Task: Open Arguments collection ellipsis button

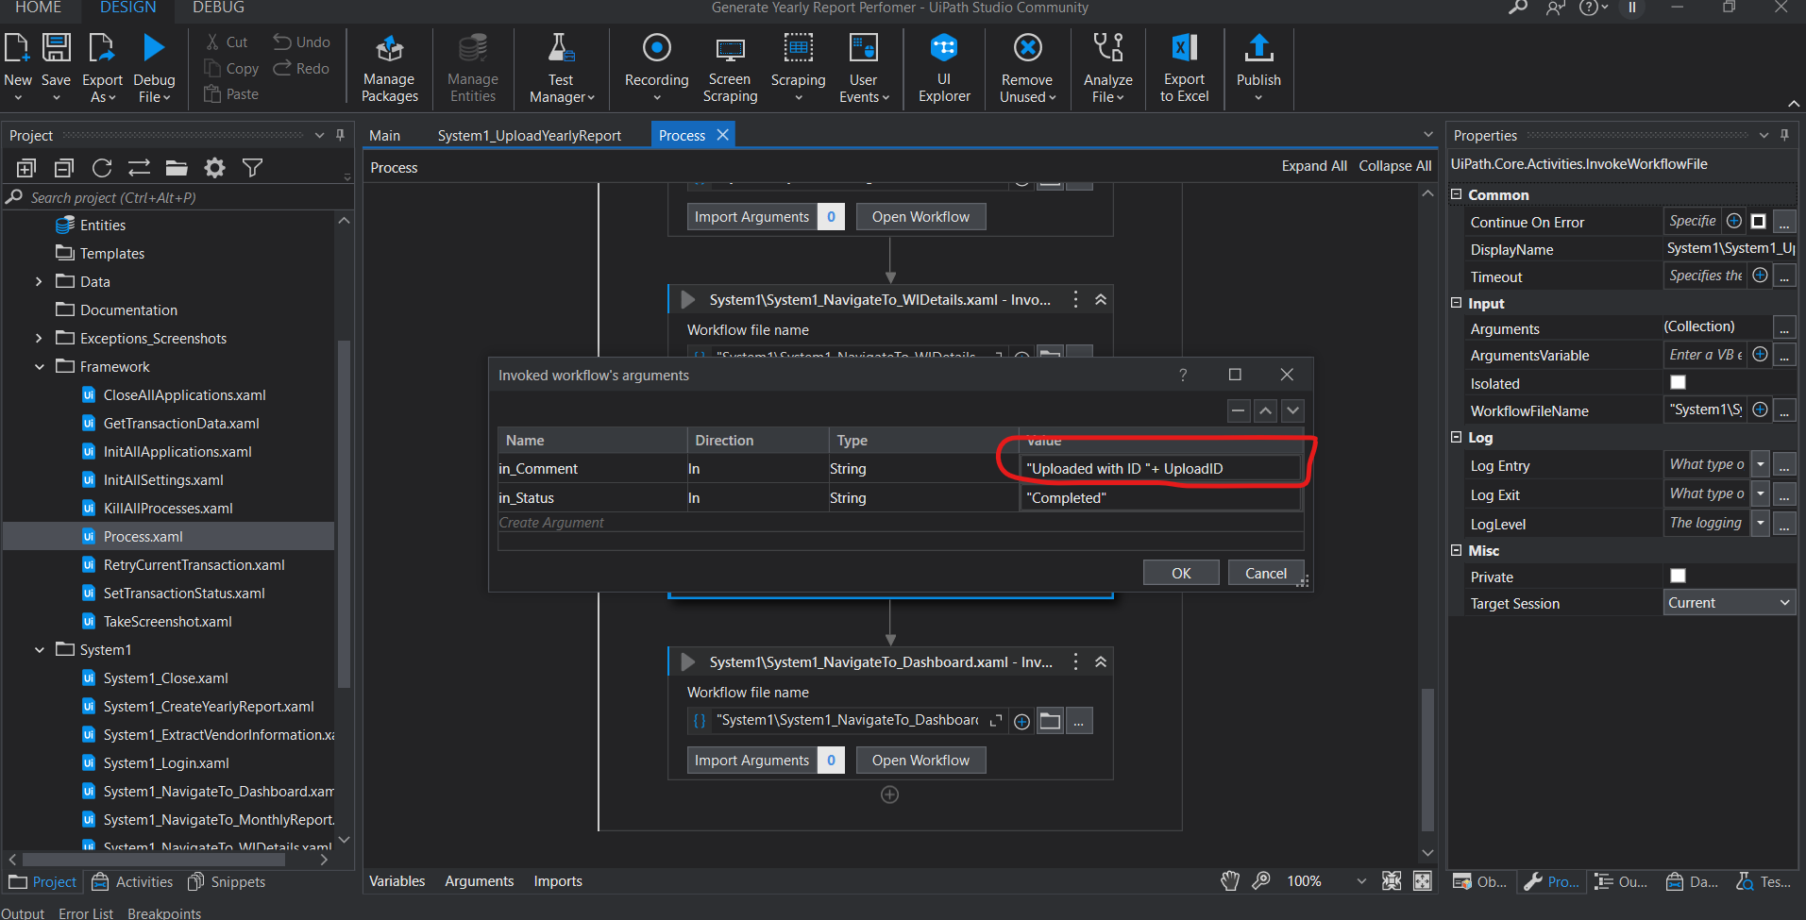Action: (x=1783, y=328)
